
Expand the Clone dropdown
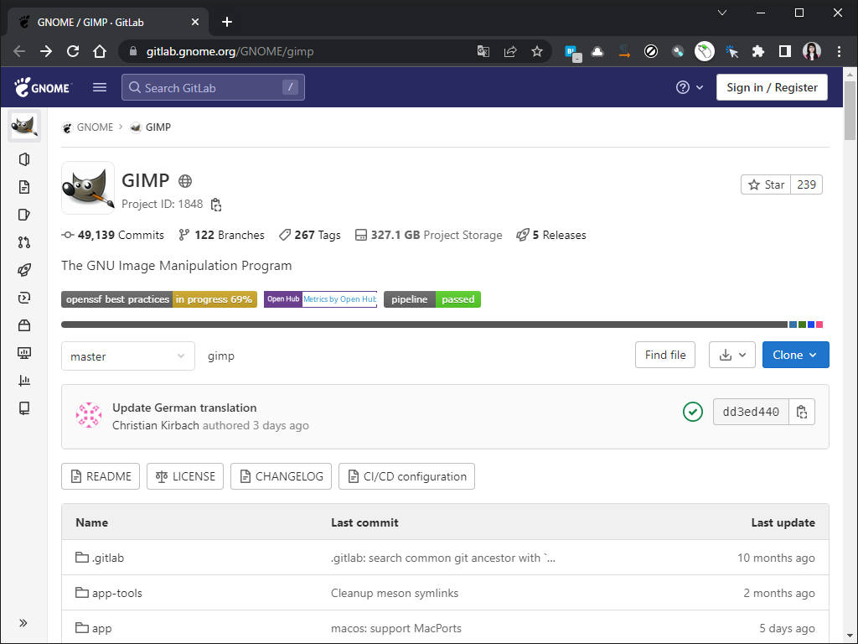795,355
